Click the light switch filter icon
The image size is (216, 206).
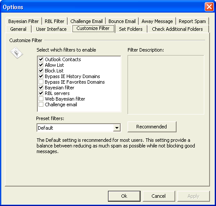coord(16,53)
